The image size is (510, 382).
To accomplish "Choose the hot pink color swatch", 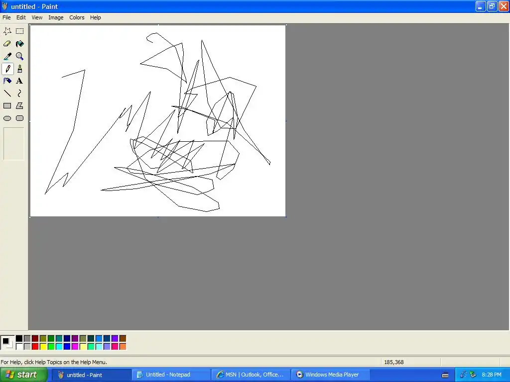I will tap(115, 347).
